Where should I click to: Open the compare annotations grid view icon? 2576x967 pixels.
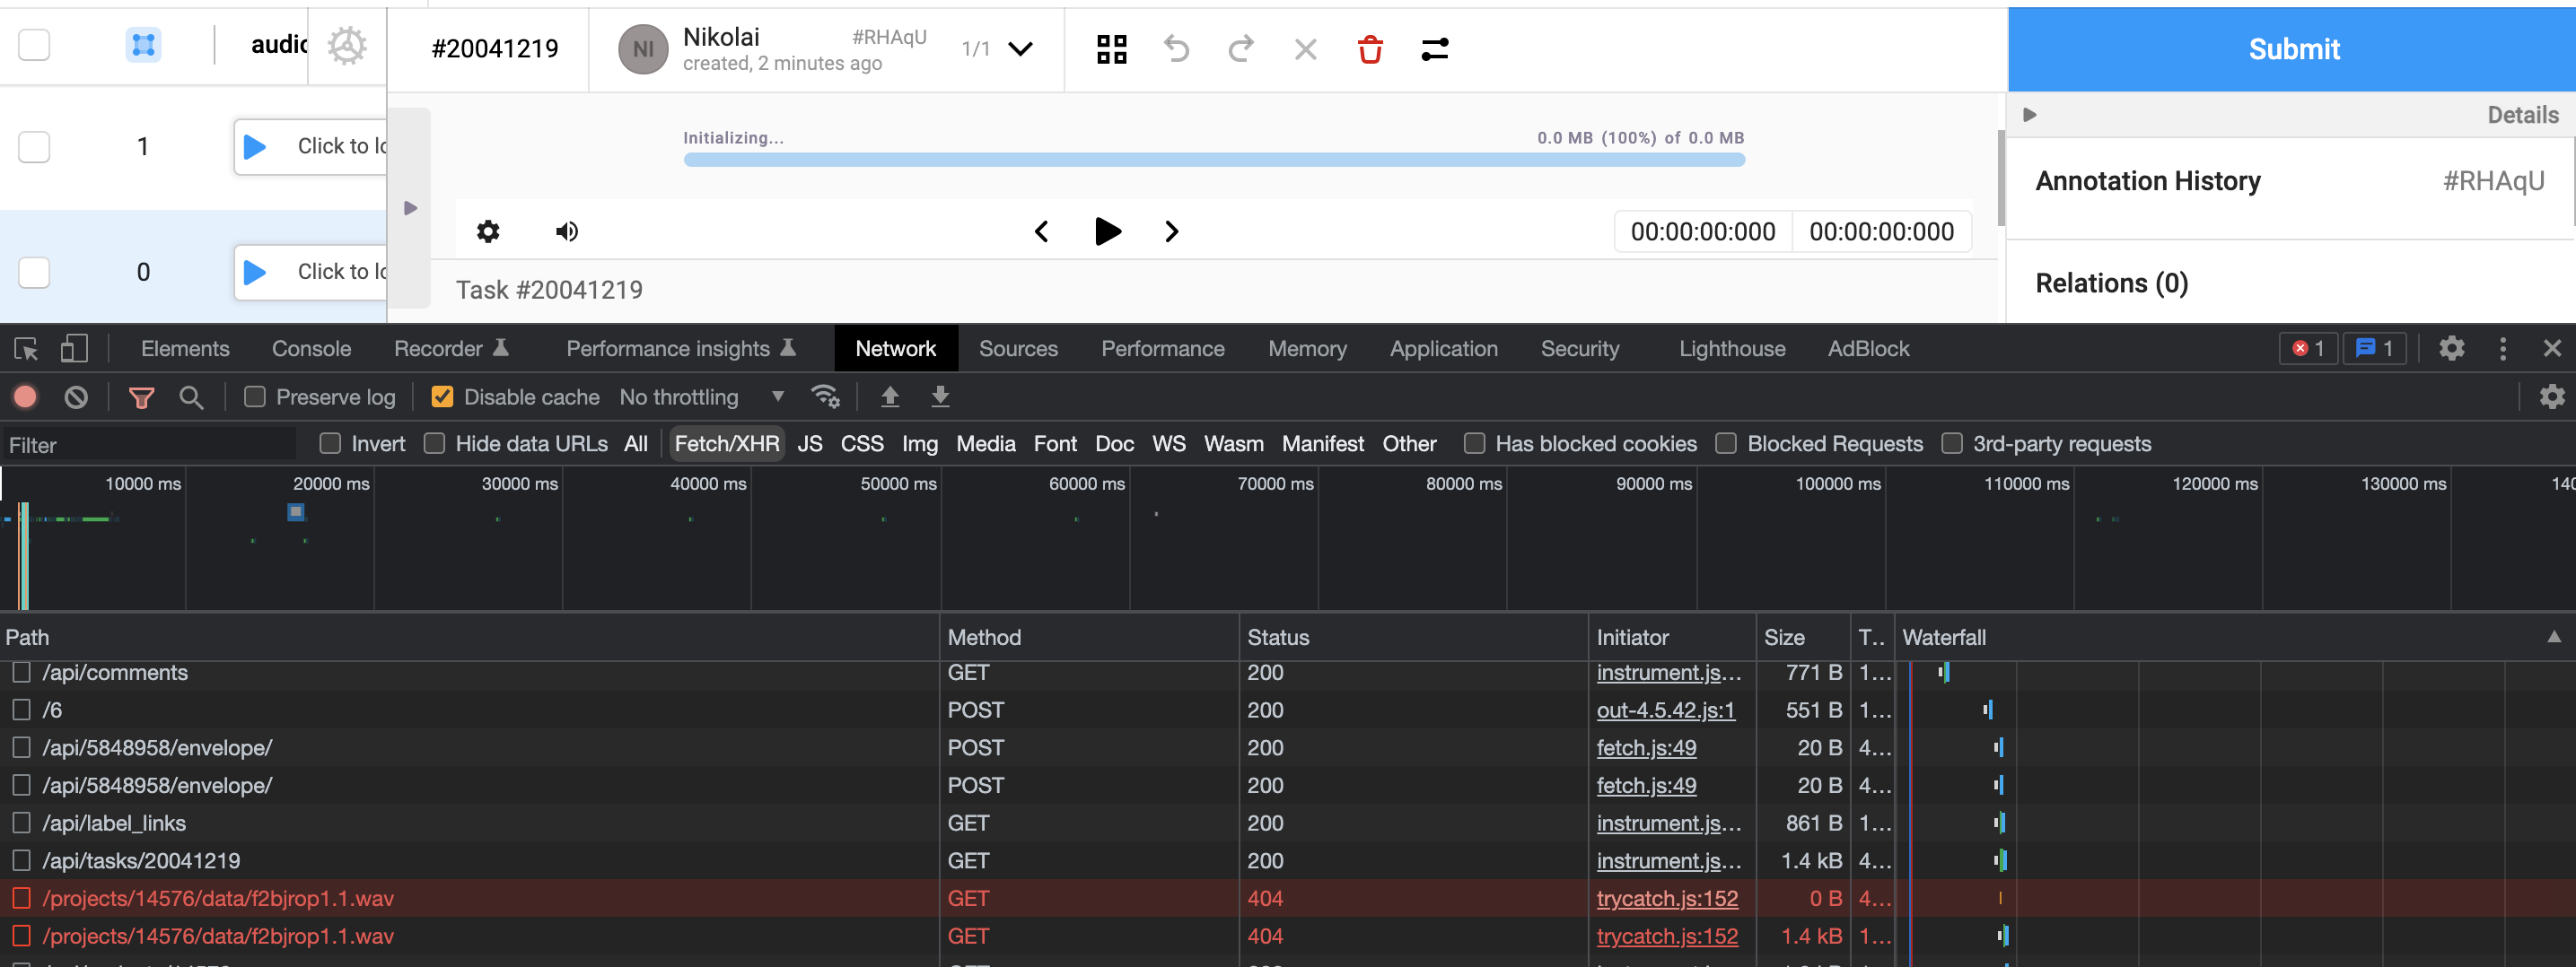(1111, 49)
